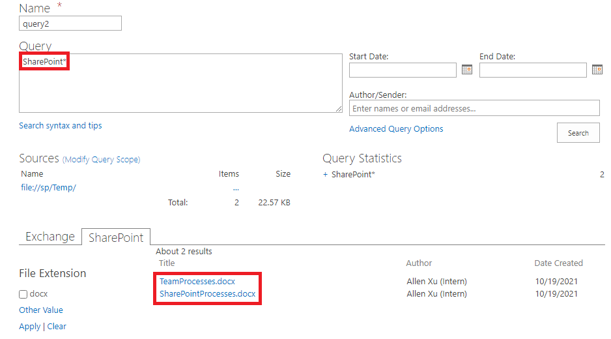Open TeamProcesses.docx result

coord(197,281)
